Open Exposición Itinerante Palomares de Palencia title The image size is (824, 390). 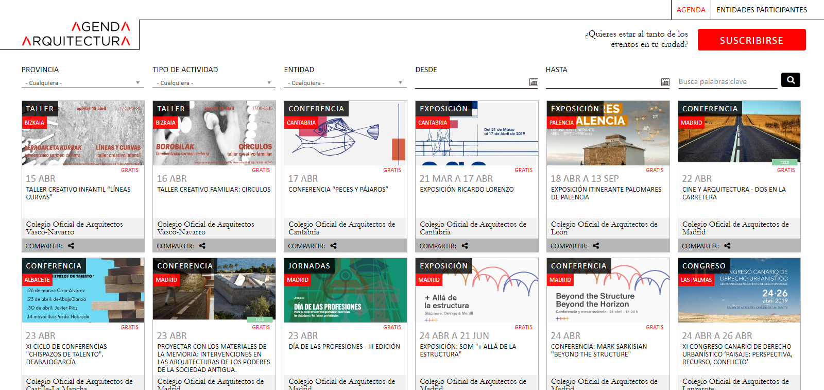point(606,193)
